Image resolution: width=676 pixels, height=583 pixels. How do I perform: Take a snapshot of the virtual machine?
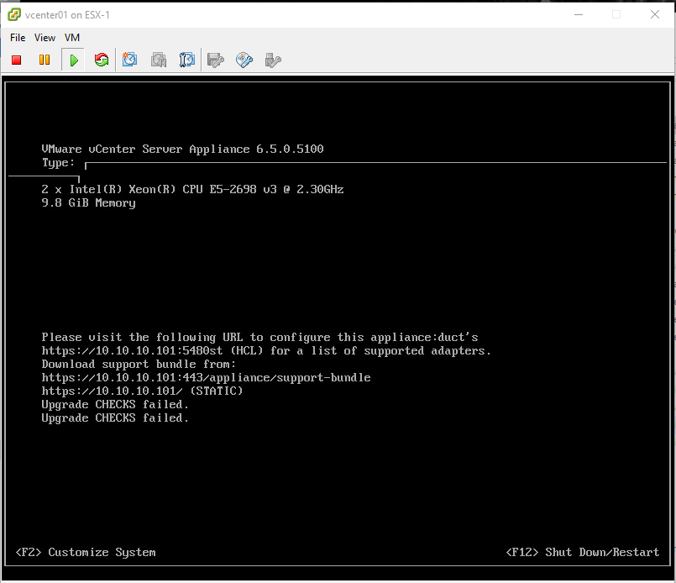click(129, 60)
